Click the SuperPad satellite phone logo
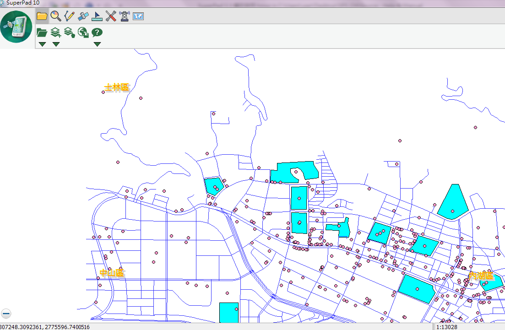This screenshot has width=505, height=330. point(16,27)
